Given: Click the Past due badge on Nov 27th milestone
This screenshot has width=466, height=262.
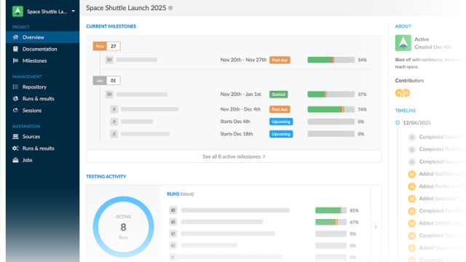Looking at the screenshot, I should [280, 60].
